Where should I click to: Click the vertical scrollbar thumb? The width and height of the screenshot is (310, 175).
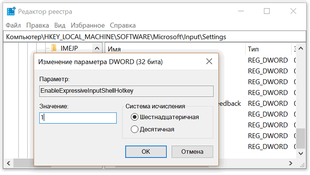click(301, 139)
